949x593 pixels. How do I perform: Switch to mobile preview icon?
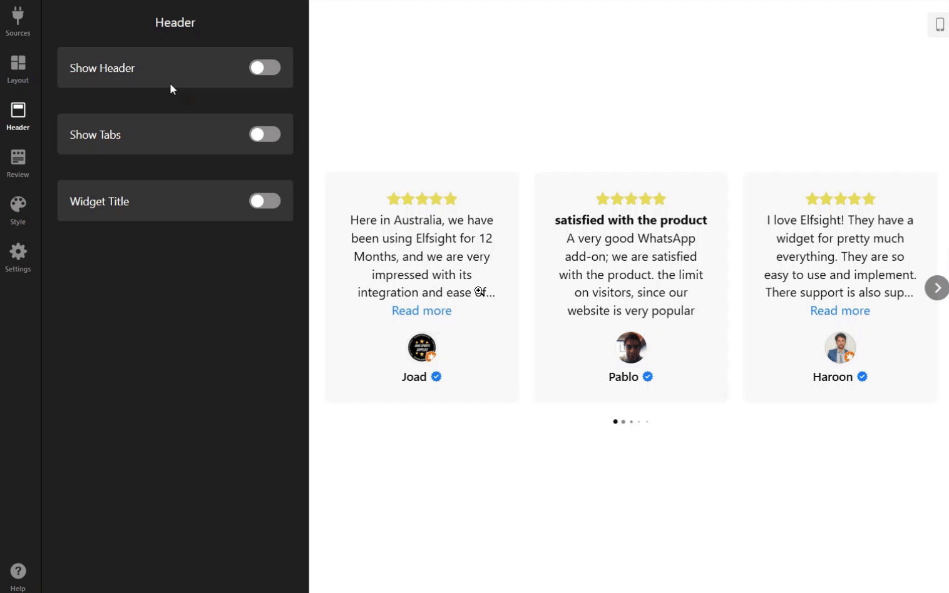(939, 25)
